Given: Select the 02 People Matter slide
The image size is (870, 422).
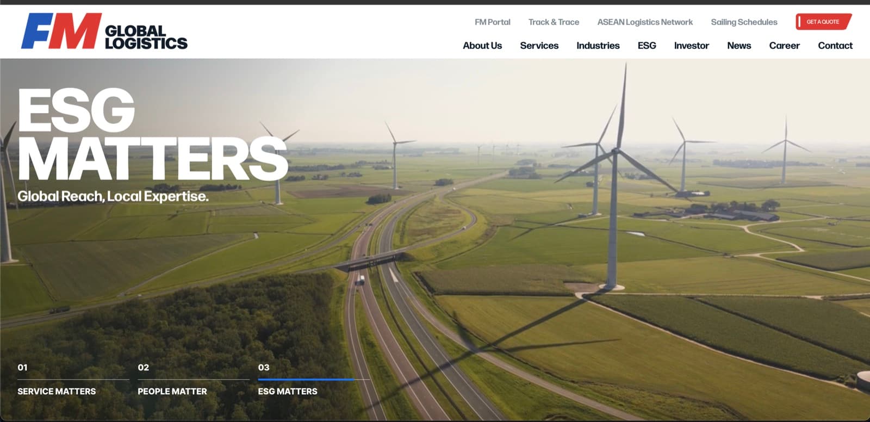Looking at the screenshot, I should 193,380.
